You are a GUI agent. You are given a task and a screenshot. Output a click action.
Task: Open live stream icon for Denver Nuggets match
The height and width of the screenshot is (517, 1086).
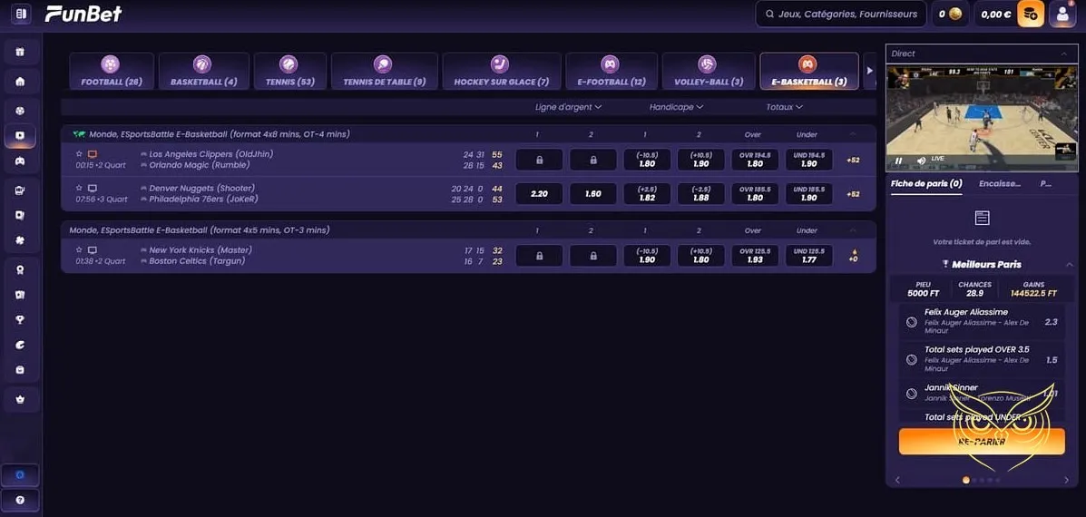pyautogui.click(x=93, y=189)
